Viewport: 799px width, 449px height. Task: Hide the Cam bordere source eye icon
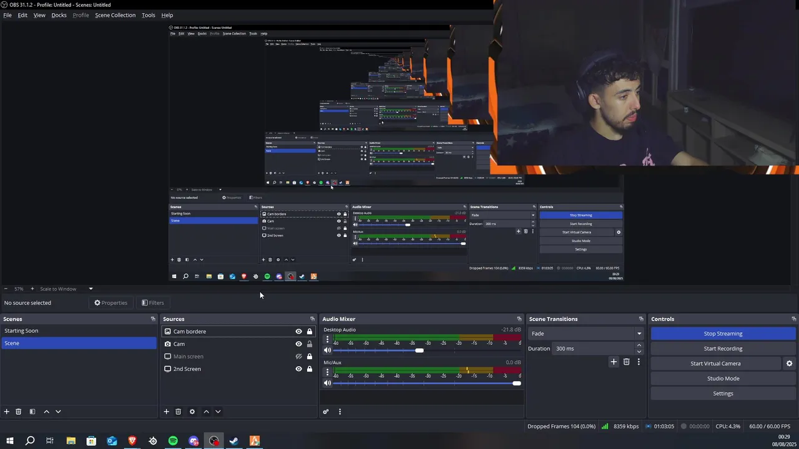click(298, 332)
